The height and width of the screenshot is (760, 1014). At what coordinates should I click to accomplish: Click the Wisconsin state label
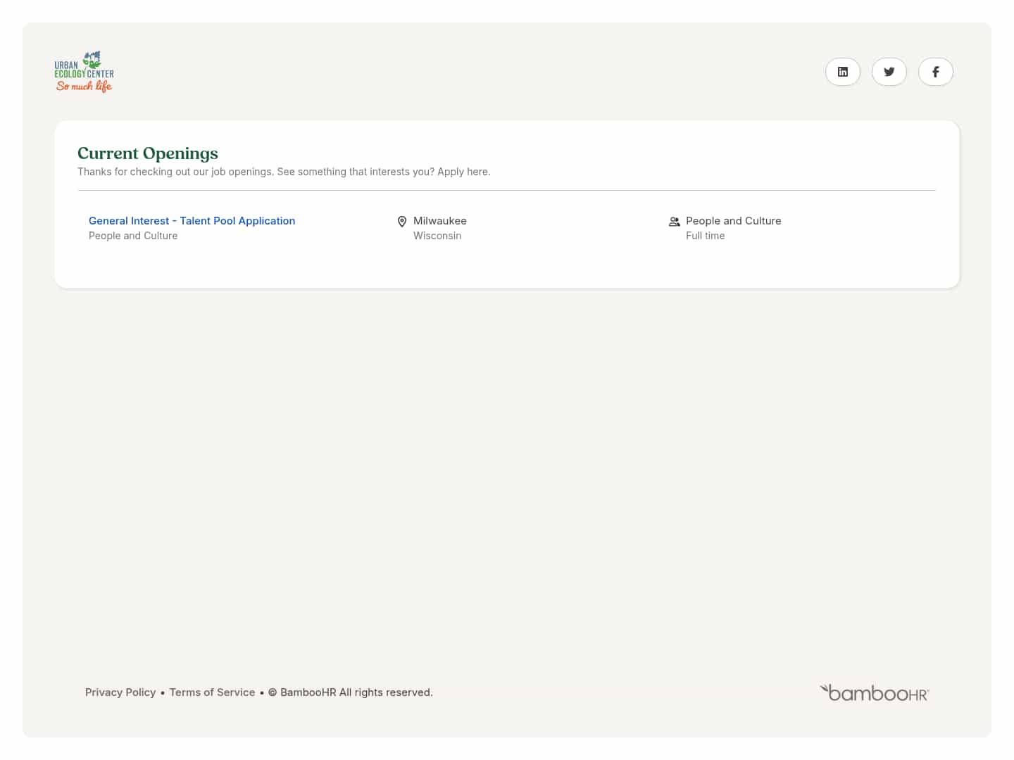437,236
